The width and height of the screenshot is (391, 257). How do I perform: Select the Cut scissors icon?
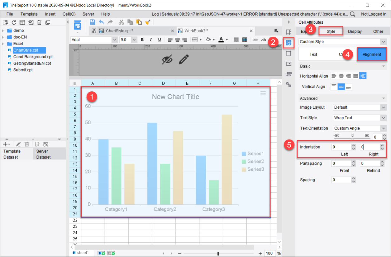121,22
